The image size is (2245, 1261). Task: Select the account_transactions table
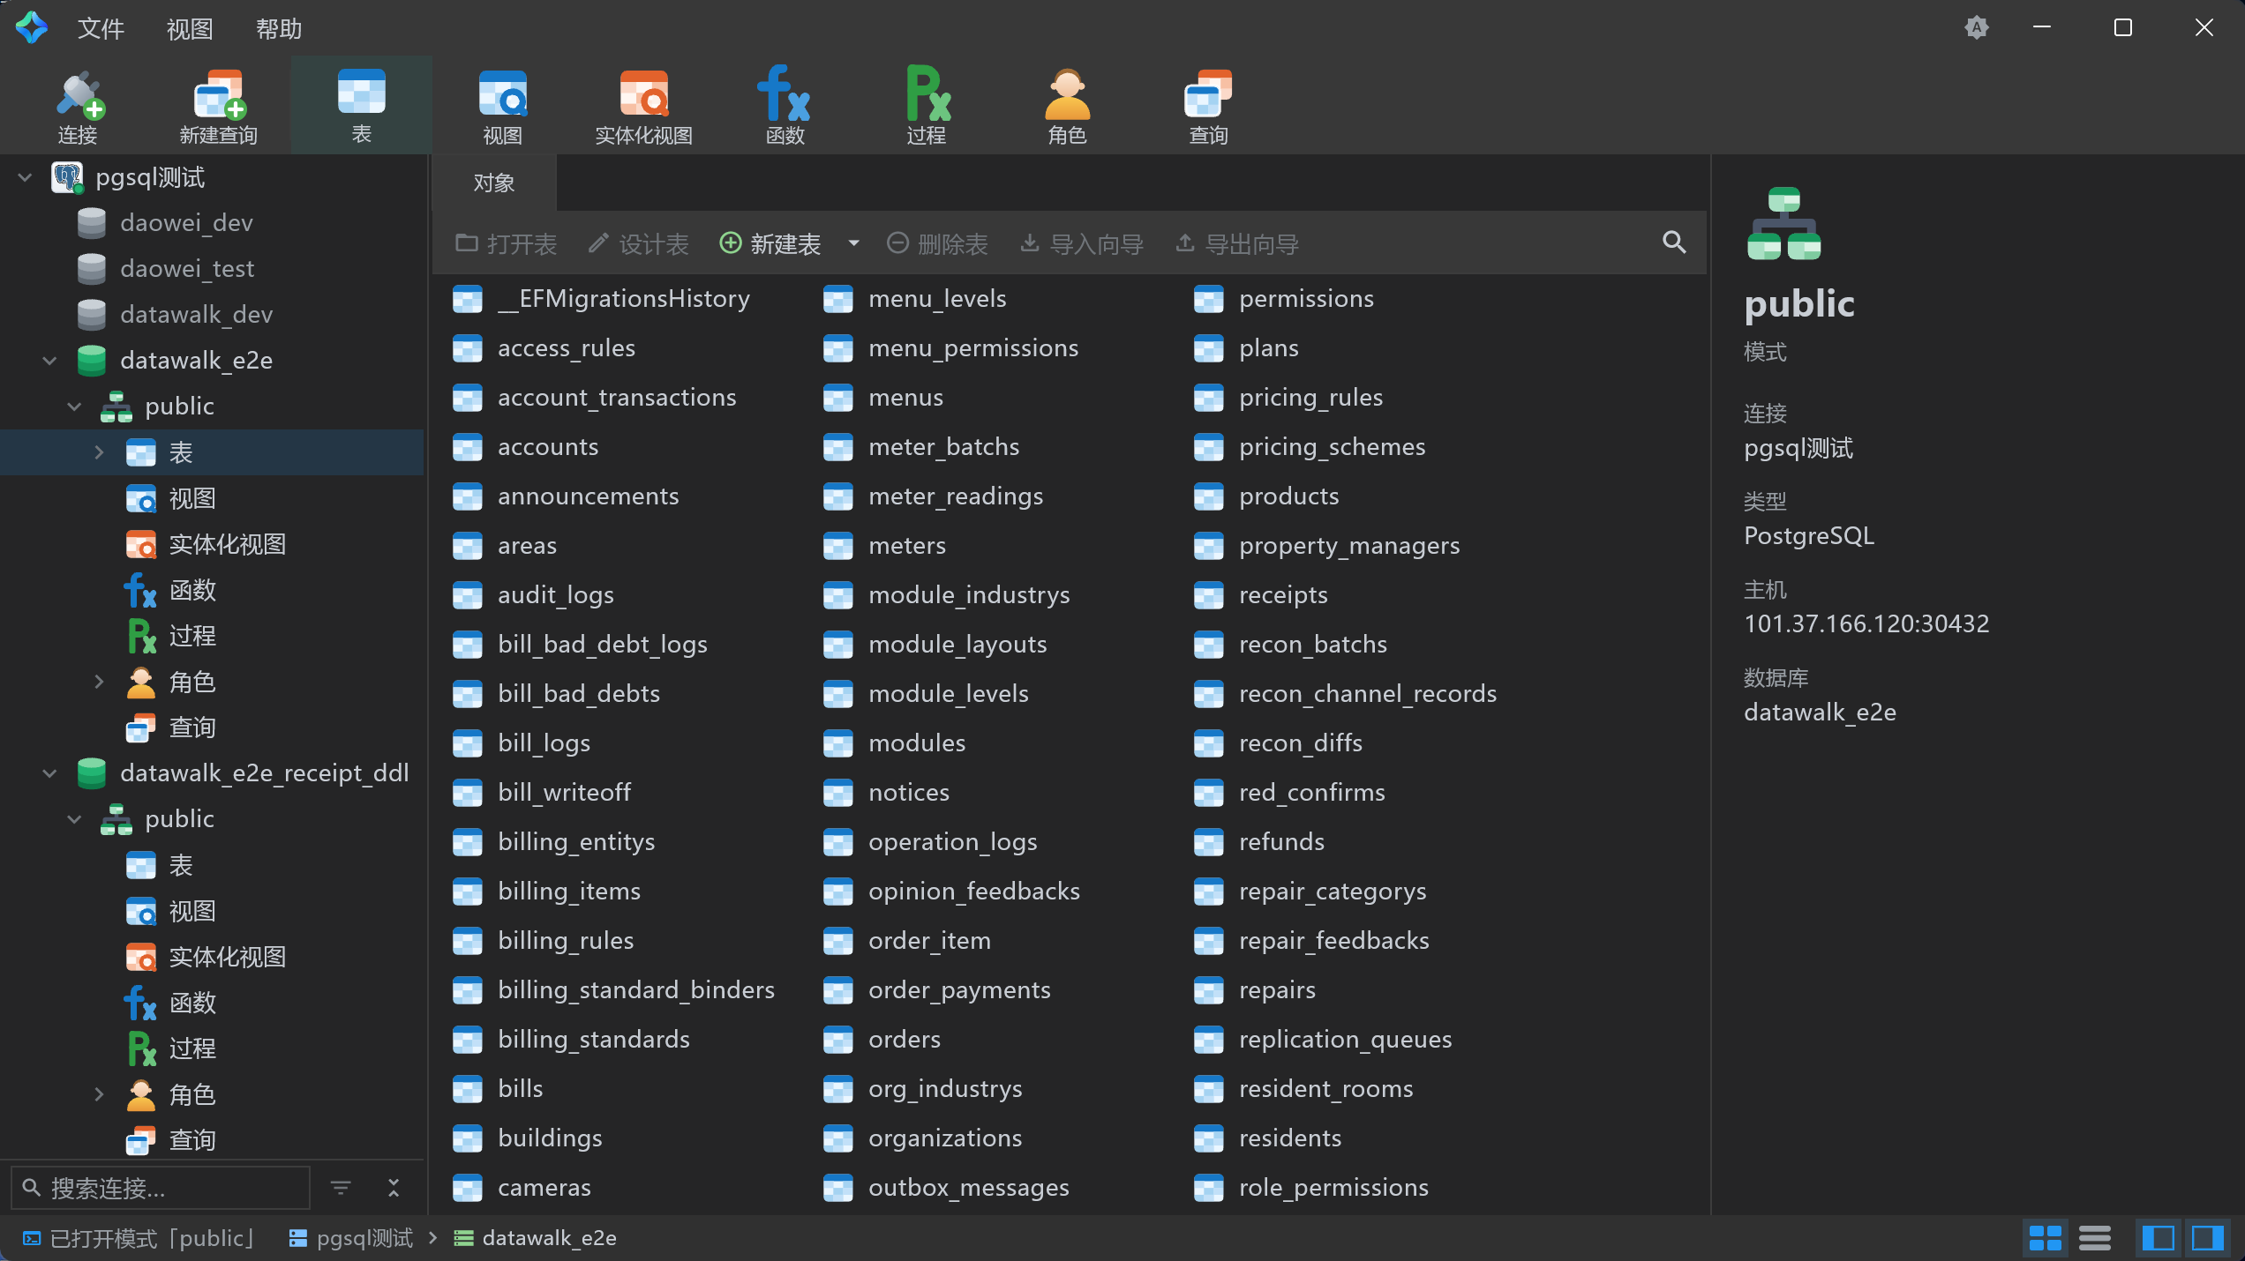pos(616,398)
